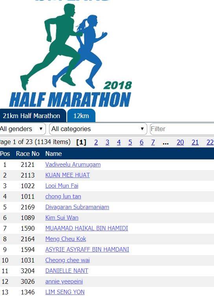Sort by the Name column header
Viewport: 214px width, 296px height.
point(53,154)
